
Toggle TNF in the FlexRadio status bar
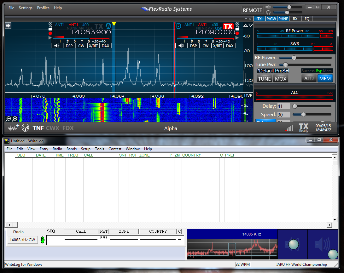[x=38, y=128]
